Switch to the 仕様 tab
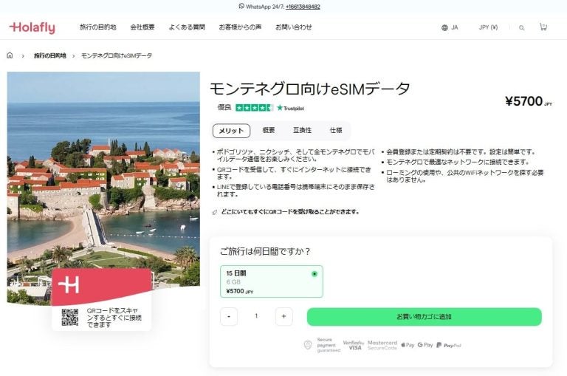Screen dimensions: 567x376 (x=336, y=130)
